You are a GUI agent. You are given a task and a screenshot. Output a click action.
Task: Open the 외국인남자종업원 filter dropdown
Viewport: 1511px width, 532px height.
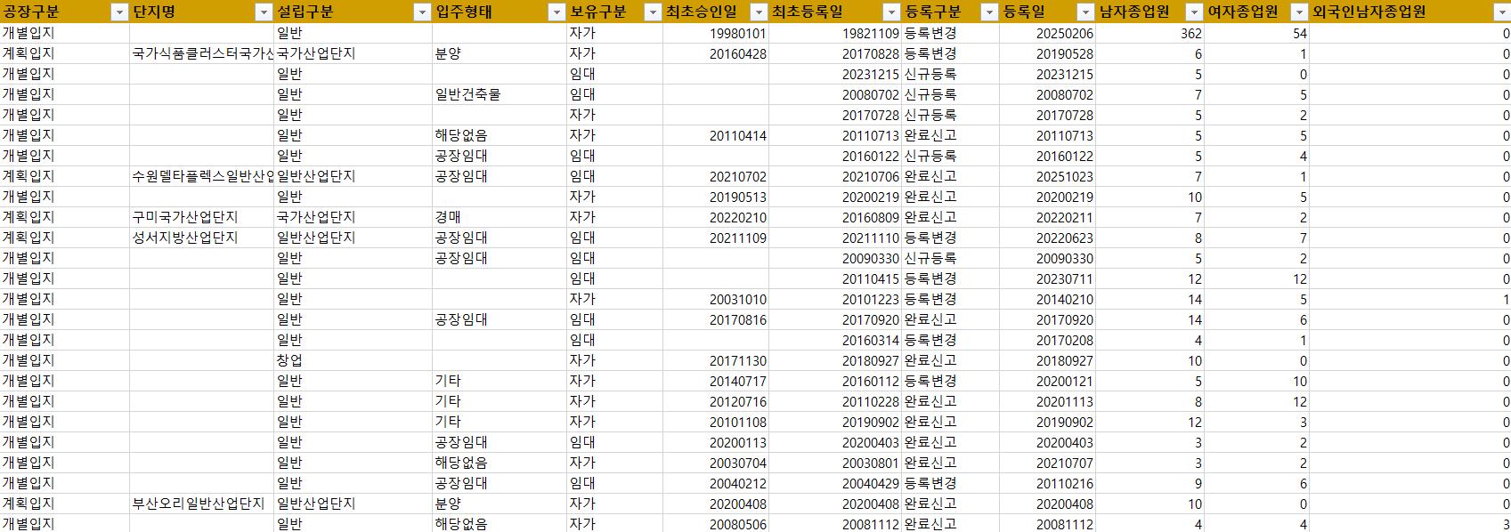coord(1499,12)
